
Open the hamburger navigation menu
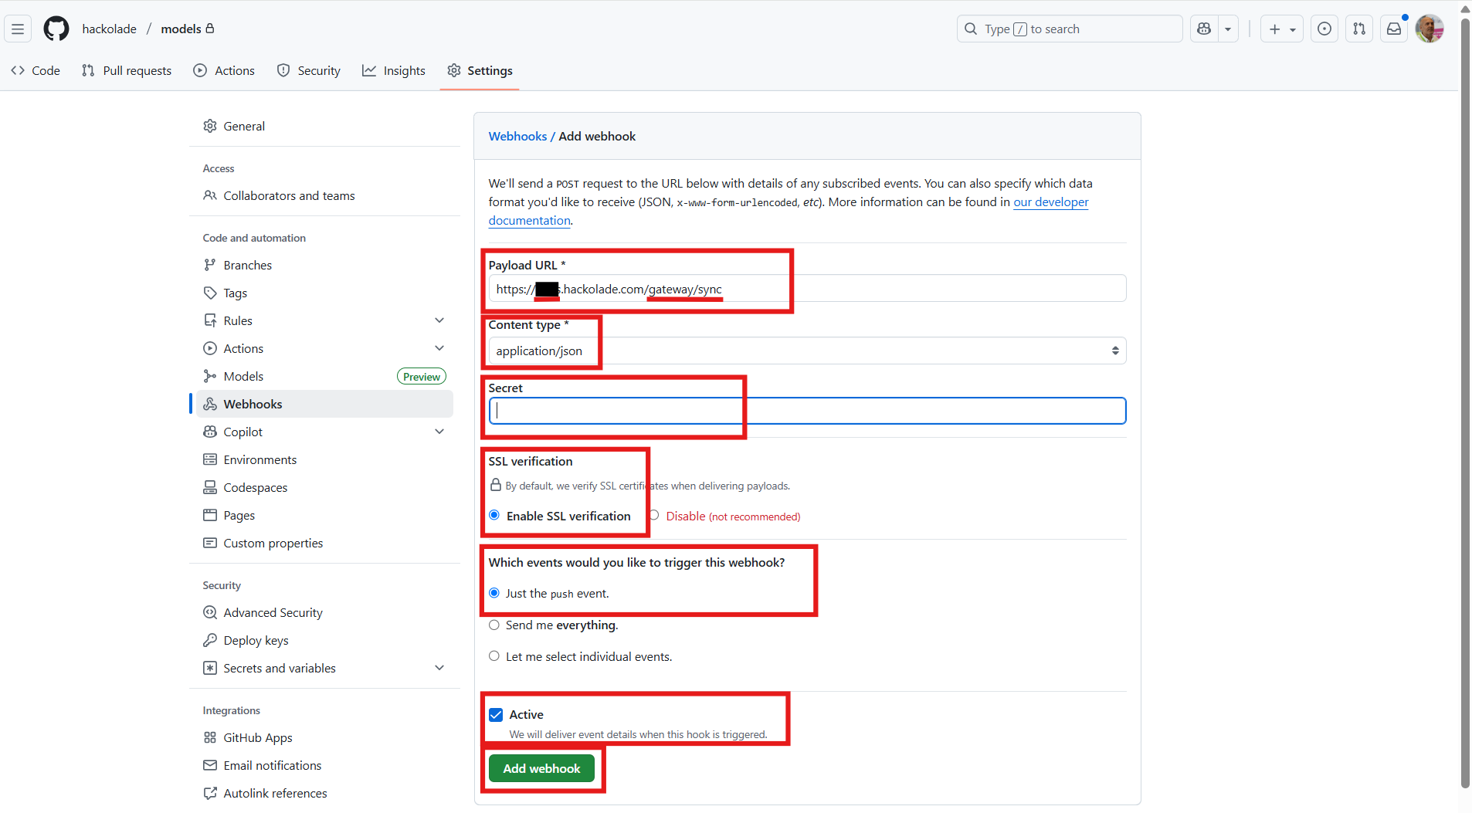(17, 29)
